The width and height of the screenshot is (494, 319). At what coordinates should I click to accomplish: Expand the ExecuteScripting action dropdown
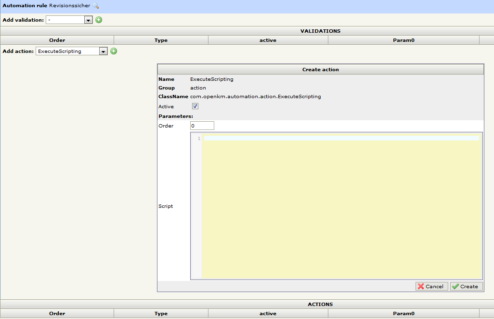pos(103,51)
